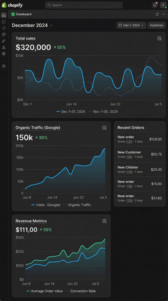Open the notifications bell icon
168x301 pixels.
(x=154, y=5)
